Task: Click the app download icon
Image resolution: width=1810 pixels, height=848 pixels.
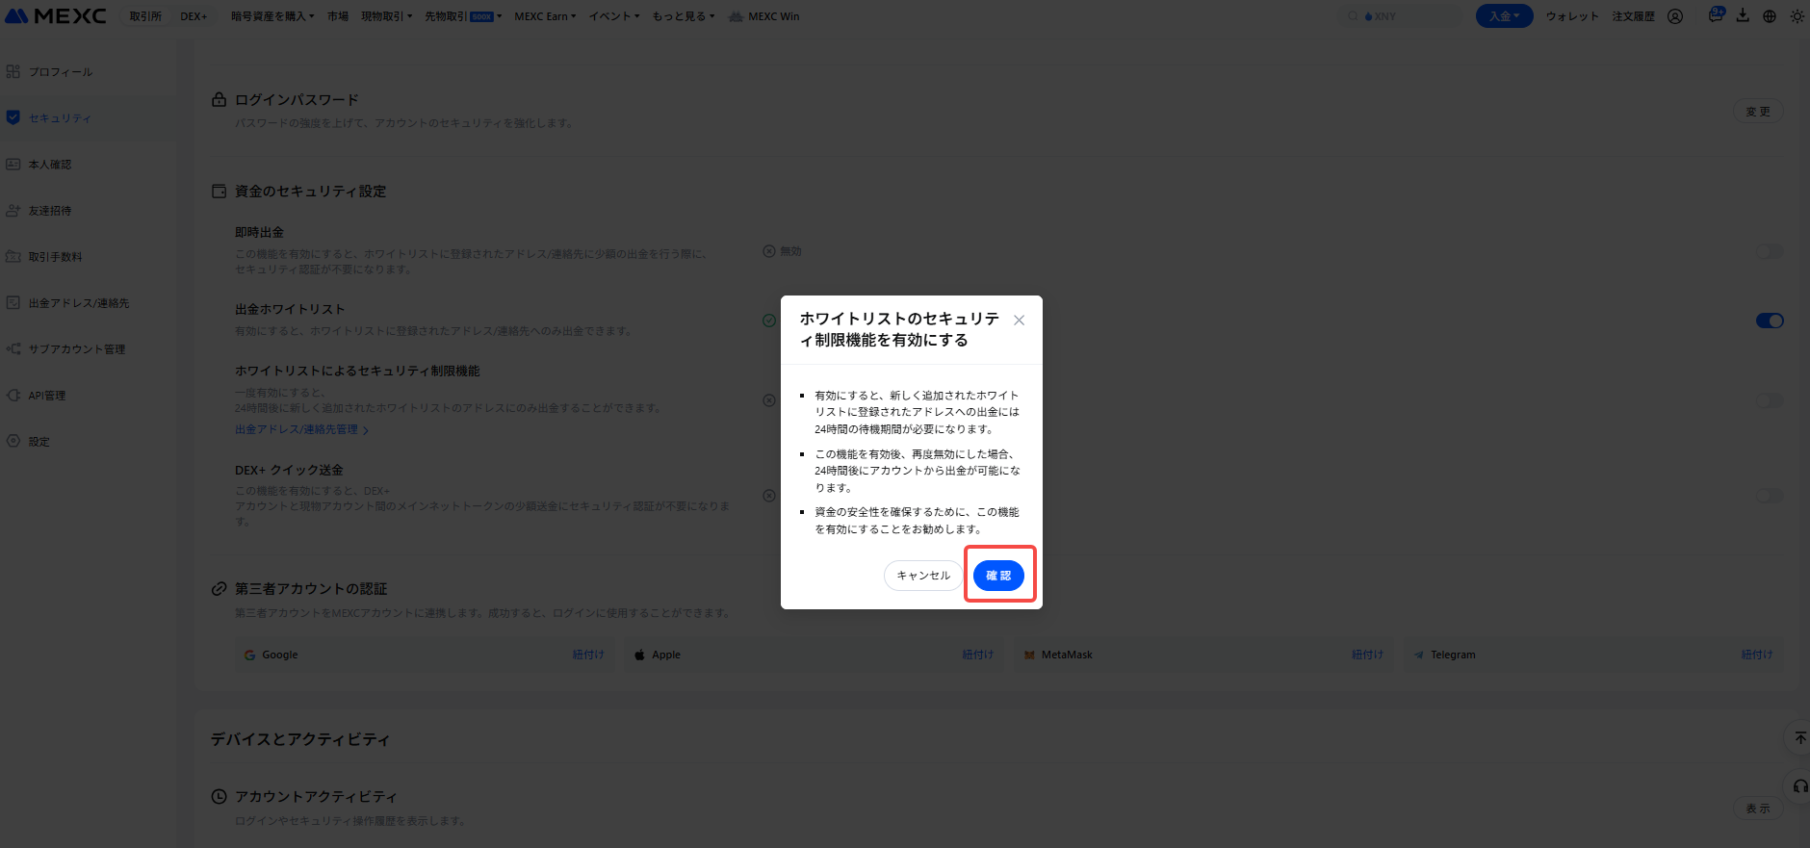Action: click(1743, 16)
